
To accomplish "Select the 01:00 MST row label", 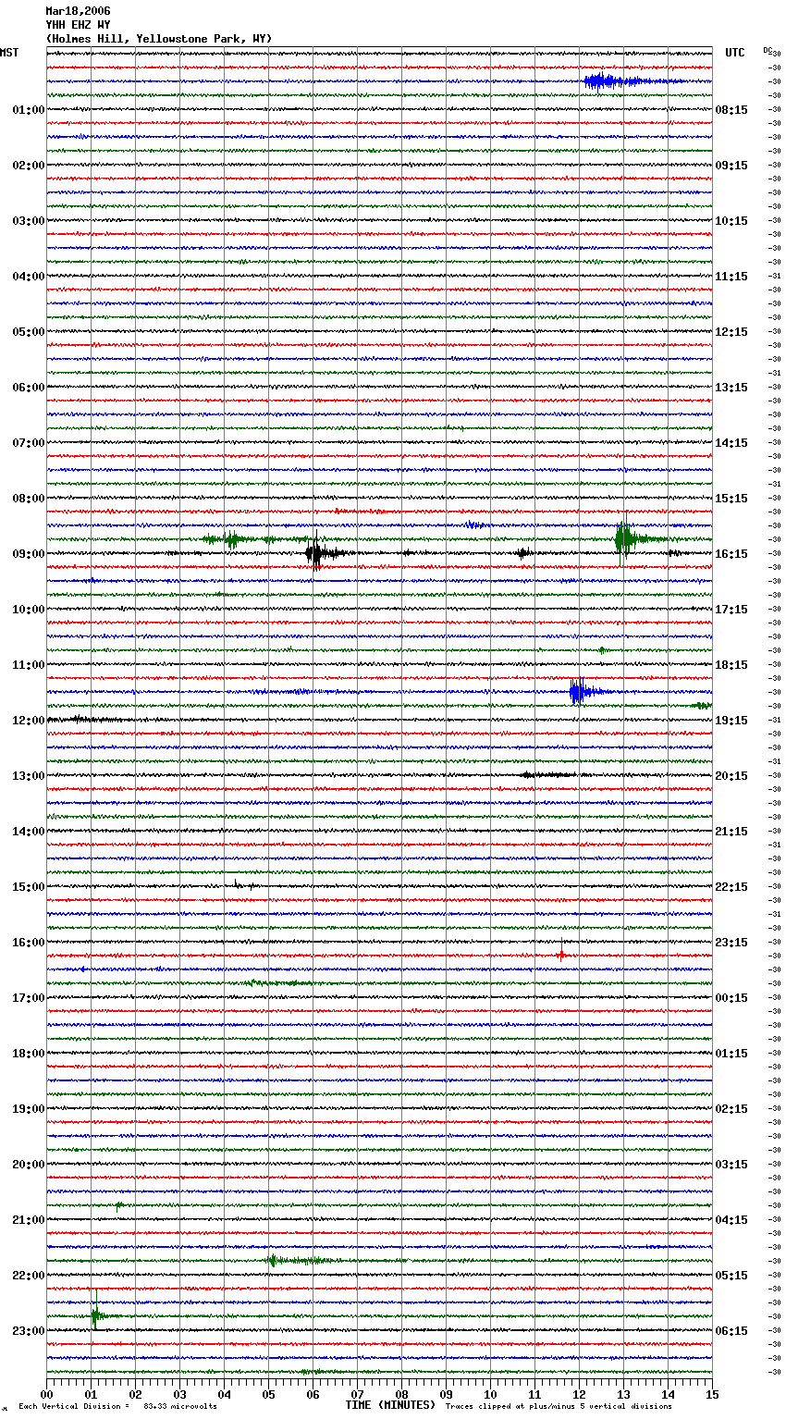I will pos(28,110).
